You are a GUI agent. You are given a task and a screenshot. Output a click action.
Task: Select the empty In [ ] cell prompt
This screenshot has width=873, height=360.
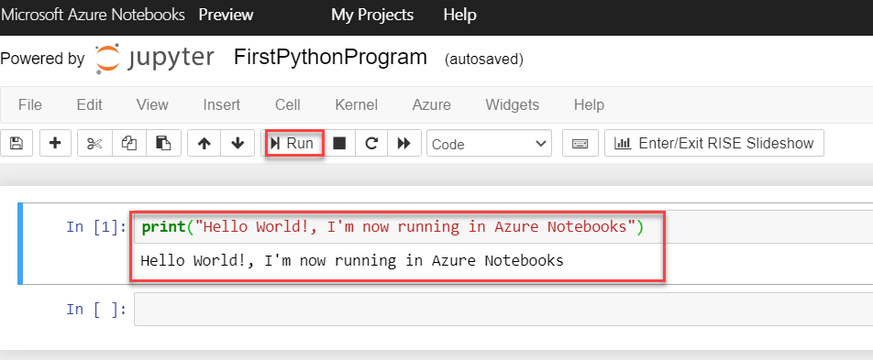click(x=96, y=310)
